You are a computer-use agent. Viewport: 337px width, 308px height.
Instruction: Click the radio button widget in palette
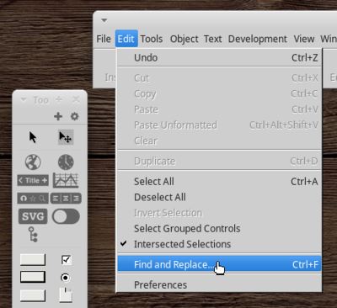[x=66, y=278]
